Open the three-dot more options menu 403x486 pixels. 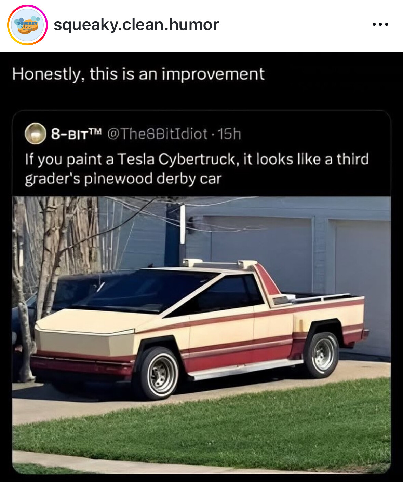click(x=380, y=24)
